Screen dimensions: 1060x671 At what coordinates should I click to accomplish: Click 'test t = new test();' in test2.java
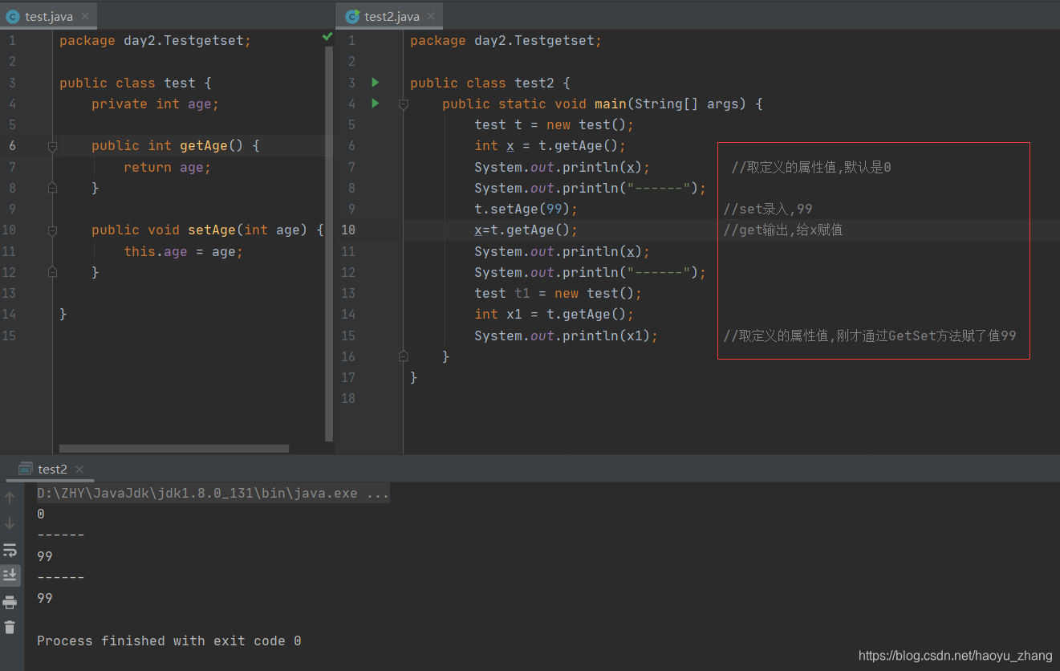tap(554, 124)
